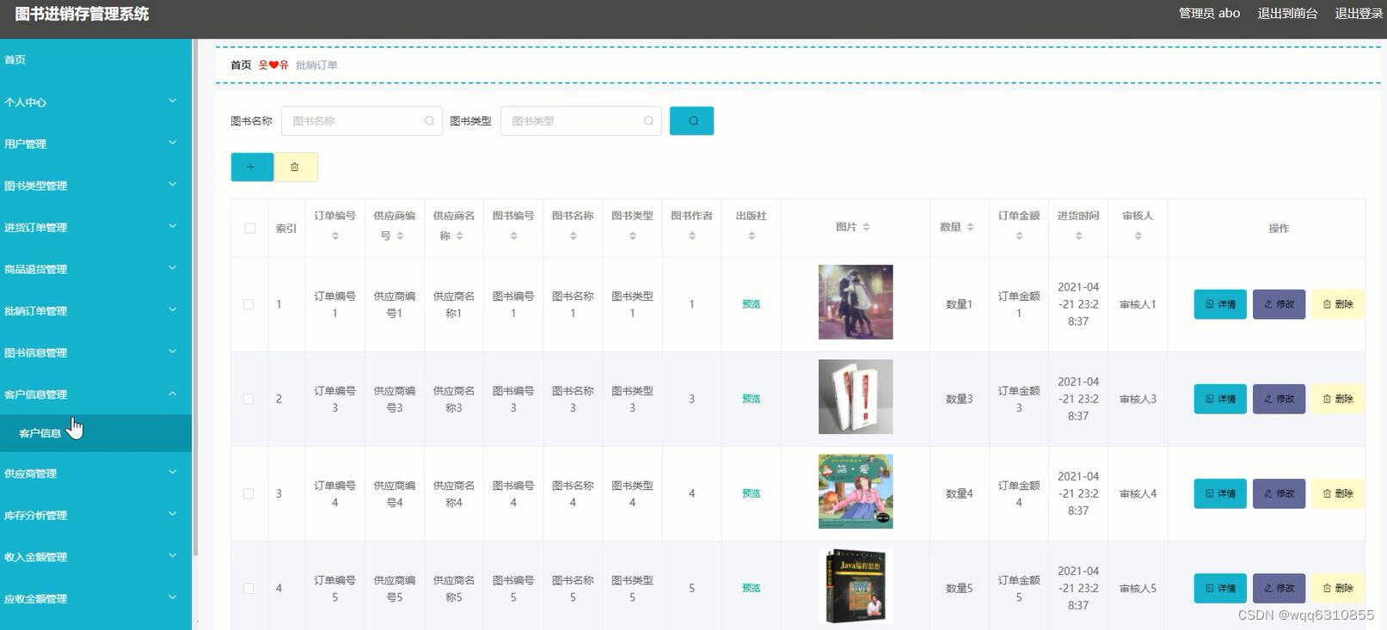Click 修改 button for row 1
Screen dimensions: 1387x630
click(1279, 304)
